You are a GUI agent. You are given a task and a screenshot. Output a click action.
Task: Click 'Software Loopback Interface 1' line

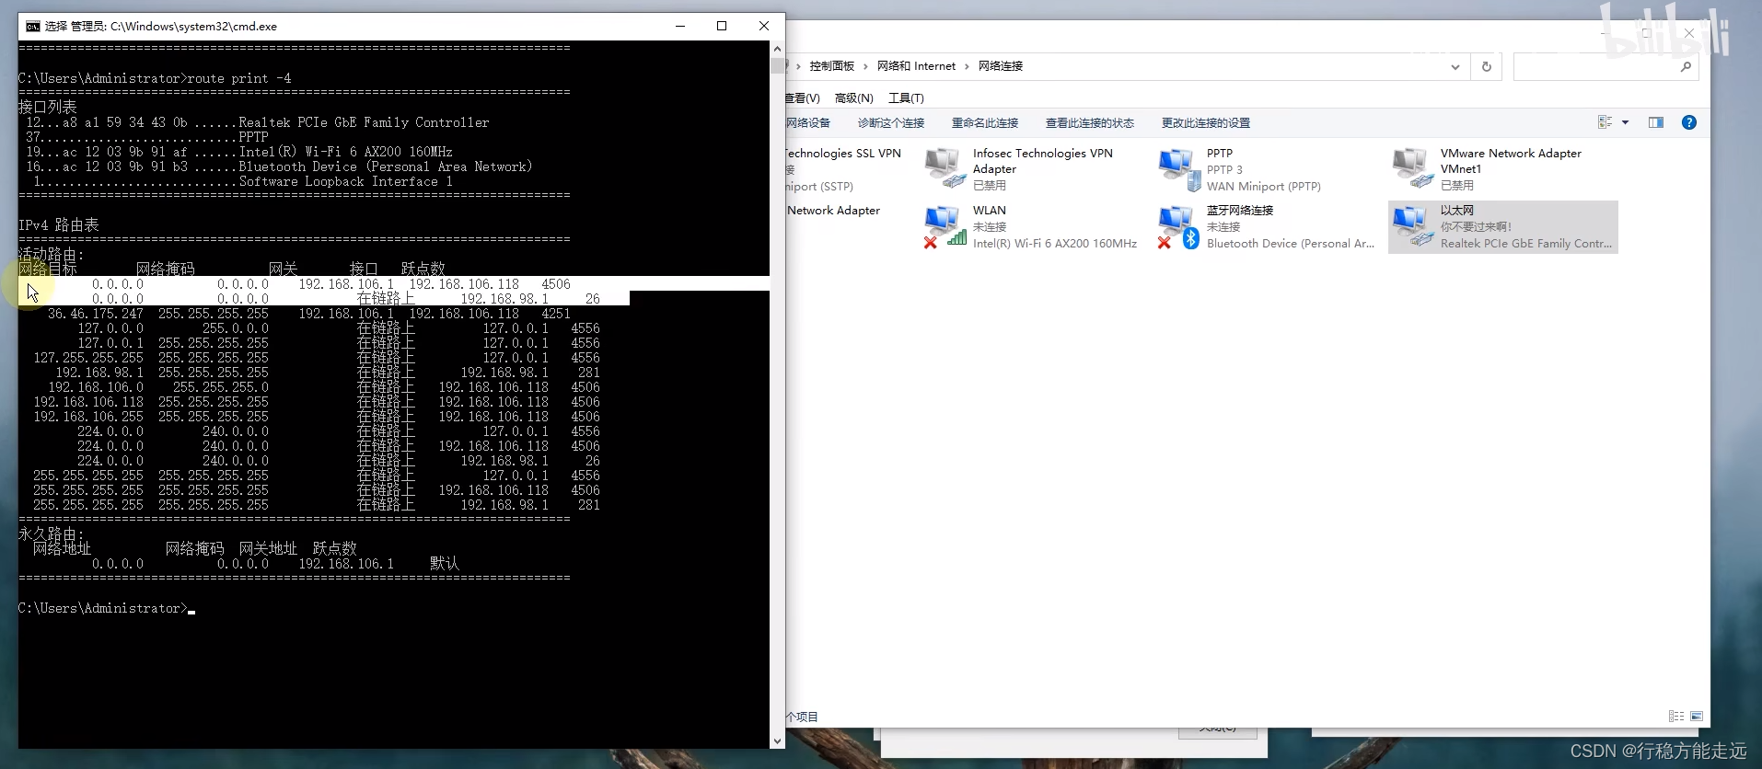coord(345,181)
